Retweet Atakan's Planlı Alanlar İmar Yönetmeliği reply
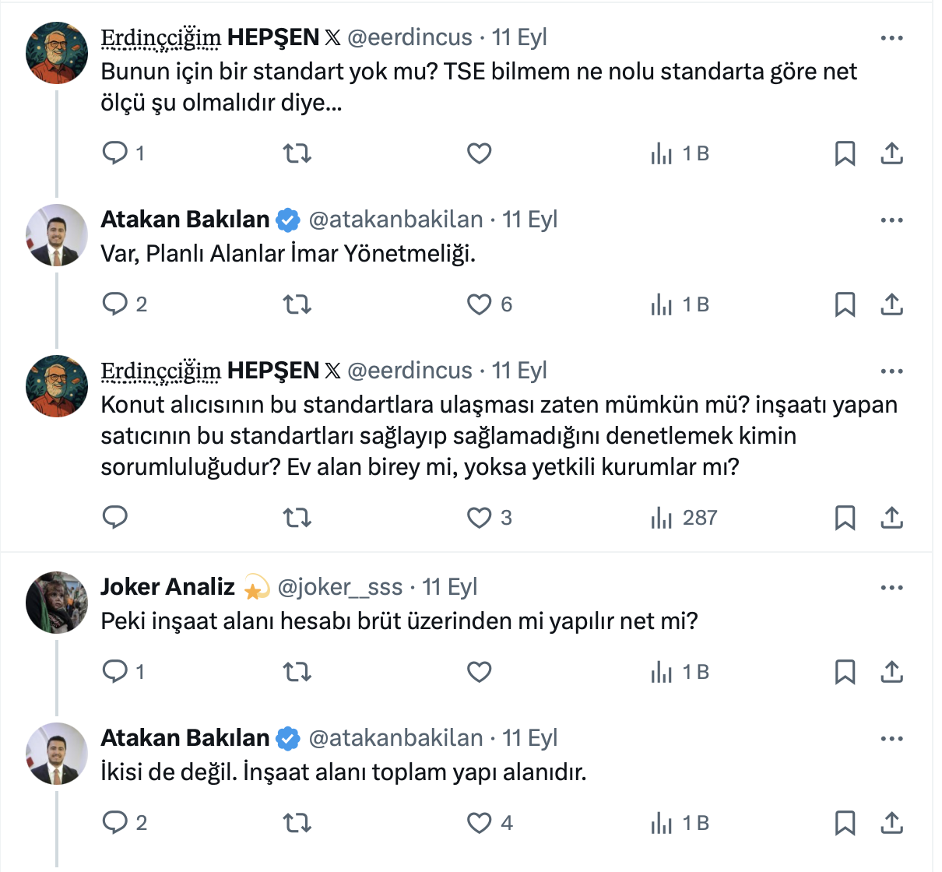Viewport: 942px width, 872px height. click(297, 304)
